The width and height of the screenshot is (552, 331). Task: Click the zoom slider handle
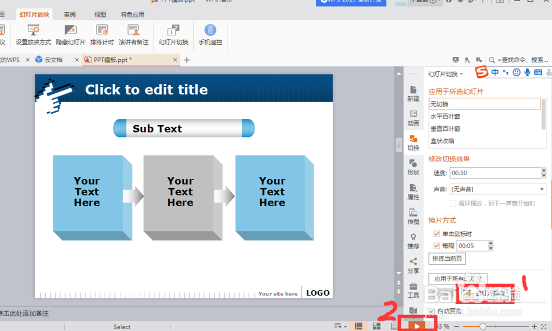pos(482,327)
